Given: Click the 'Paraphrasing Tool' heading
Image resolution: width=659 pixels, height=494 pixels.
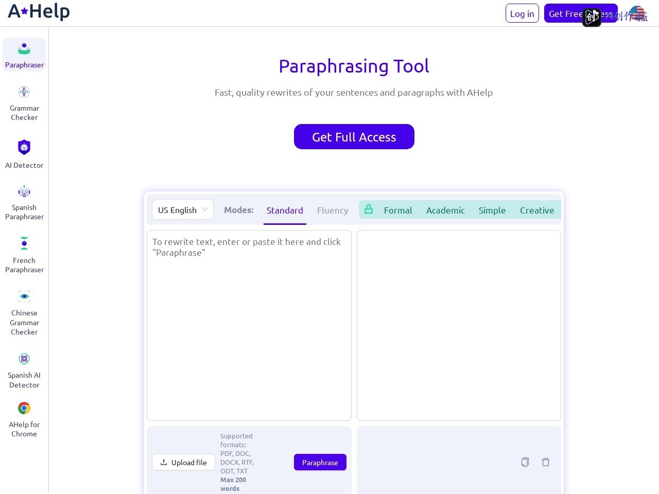Looking at the screenshot, I should [354, 66].
